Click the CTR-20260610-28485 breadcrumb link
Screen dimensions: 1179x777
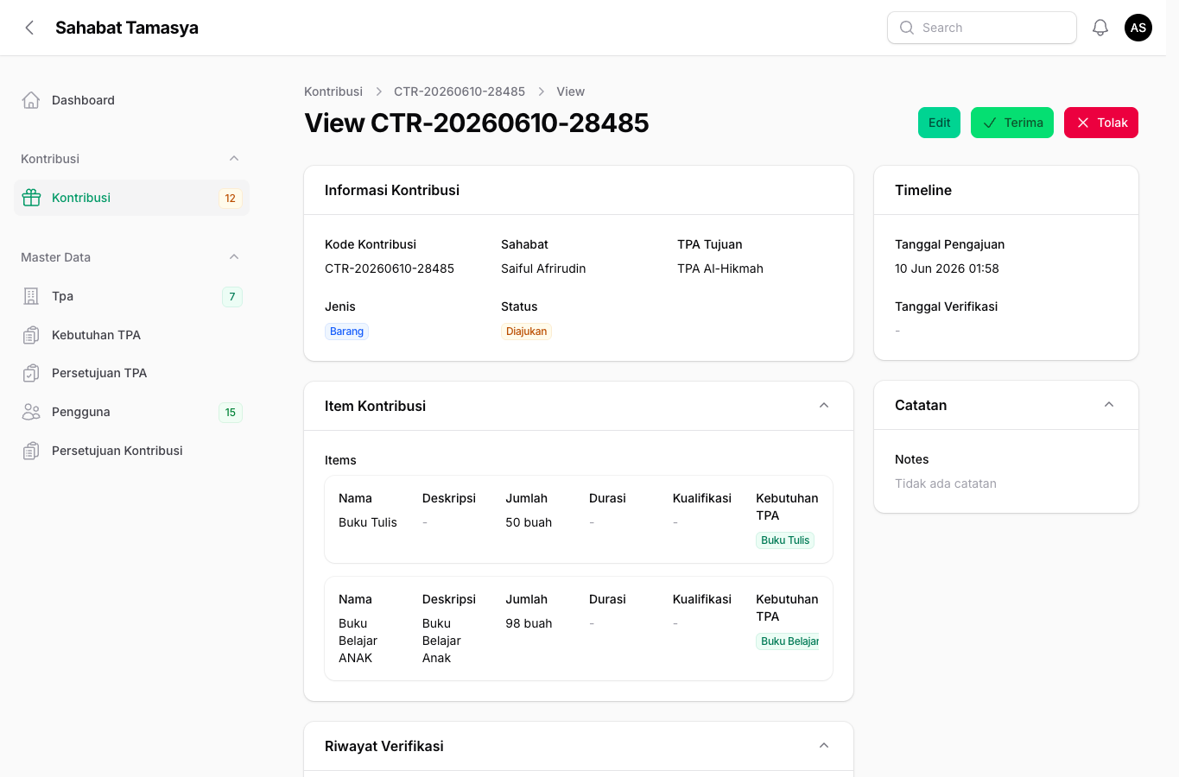[x=460, y=92]
